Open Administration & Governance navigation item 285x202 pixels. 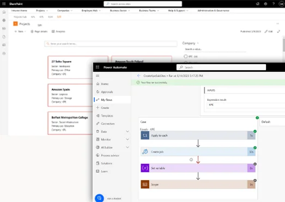click(214, 10)
